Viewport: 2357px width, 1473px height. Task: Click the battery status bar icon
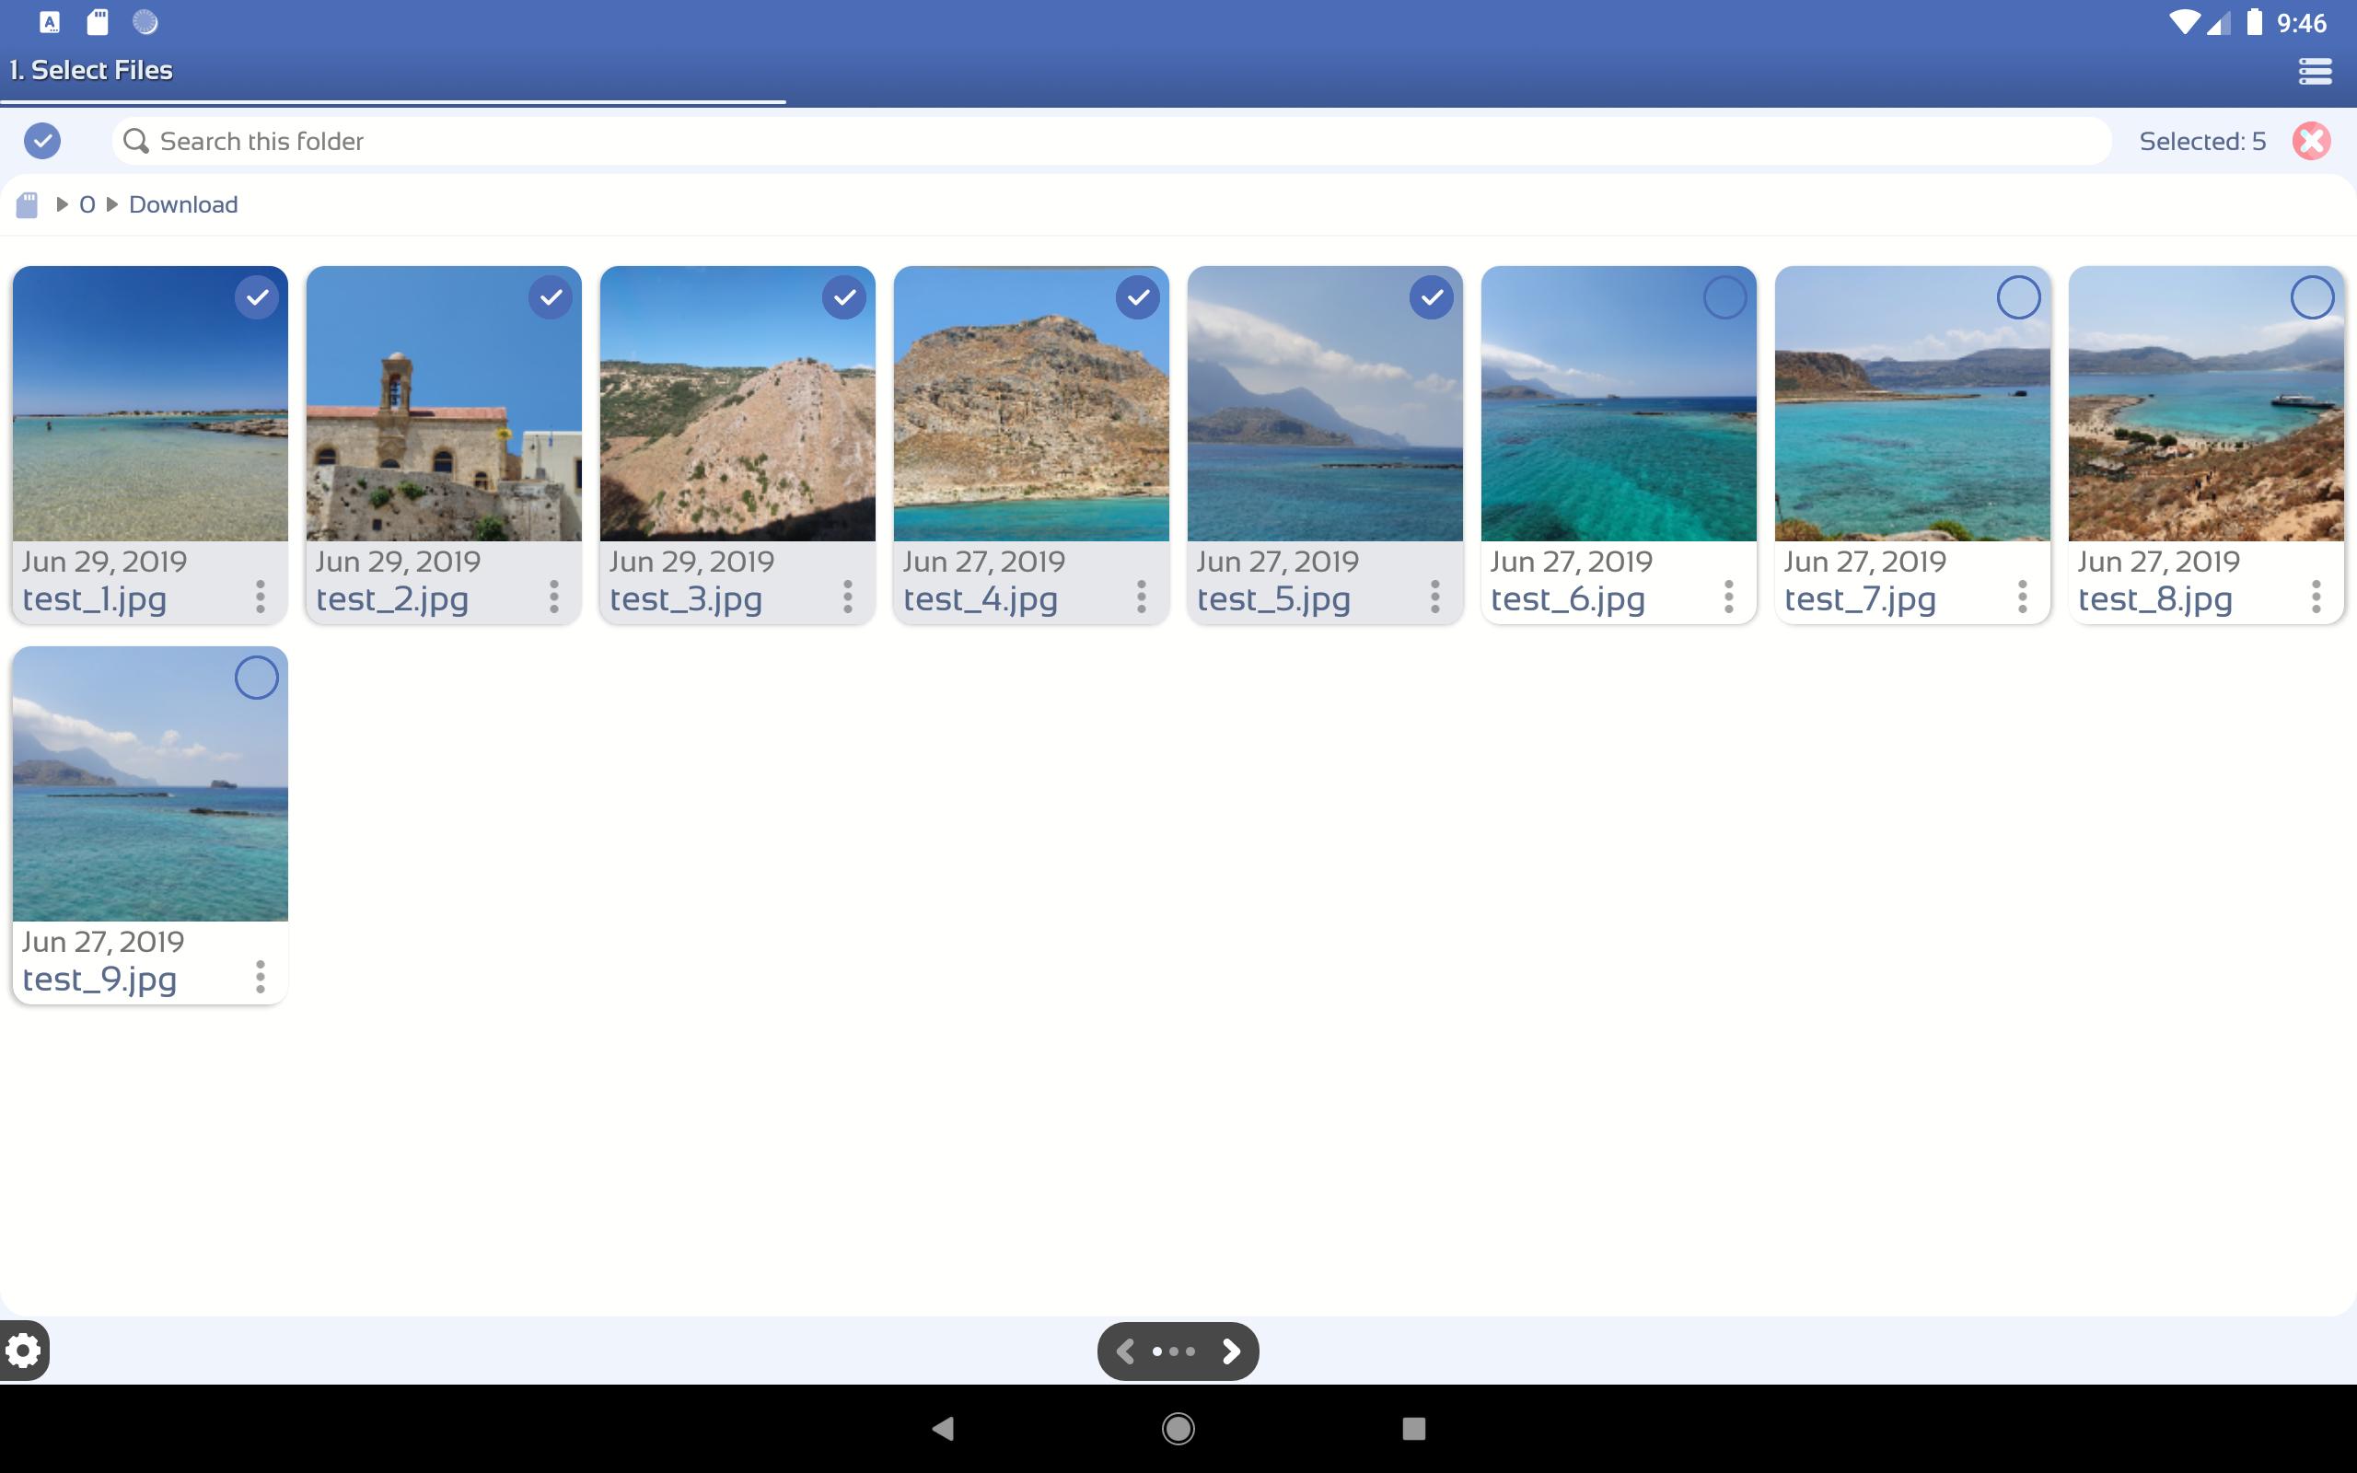[2255, 22]
